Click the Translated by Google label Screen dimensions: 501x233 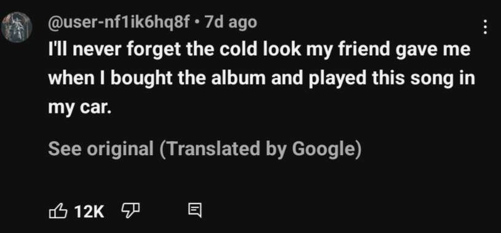261,149
